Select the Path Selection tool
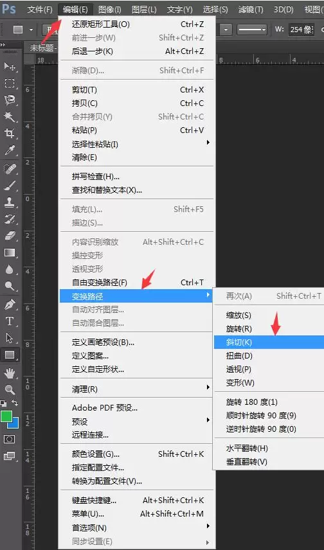 (10, 338)
